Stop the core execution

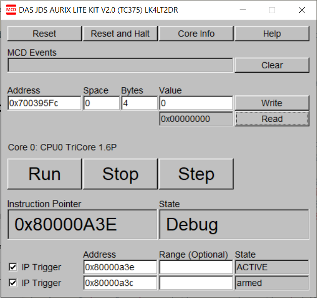[120, 174]
